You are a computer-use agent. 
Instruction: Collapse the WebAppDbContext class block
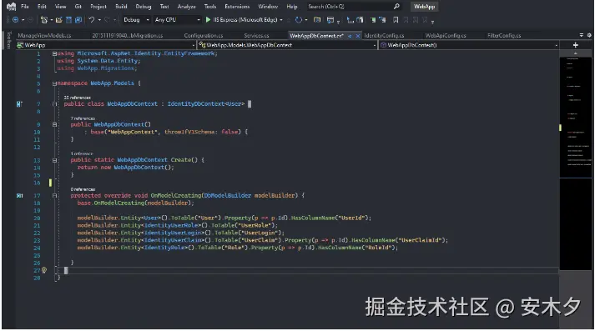[54, 104]
